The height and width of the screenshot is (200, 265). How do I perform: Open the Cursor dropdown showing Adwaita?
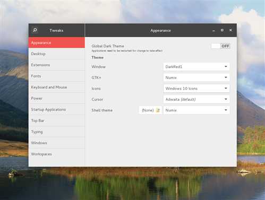[196, 99]
